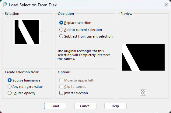
Task: Open Help for this dialog
Action: [115, 106]
